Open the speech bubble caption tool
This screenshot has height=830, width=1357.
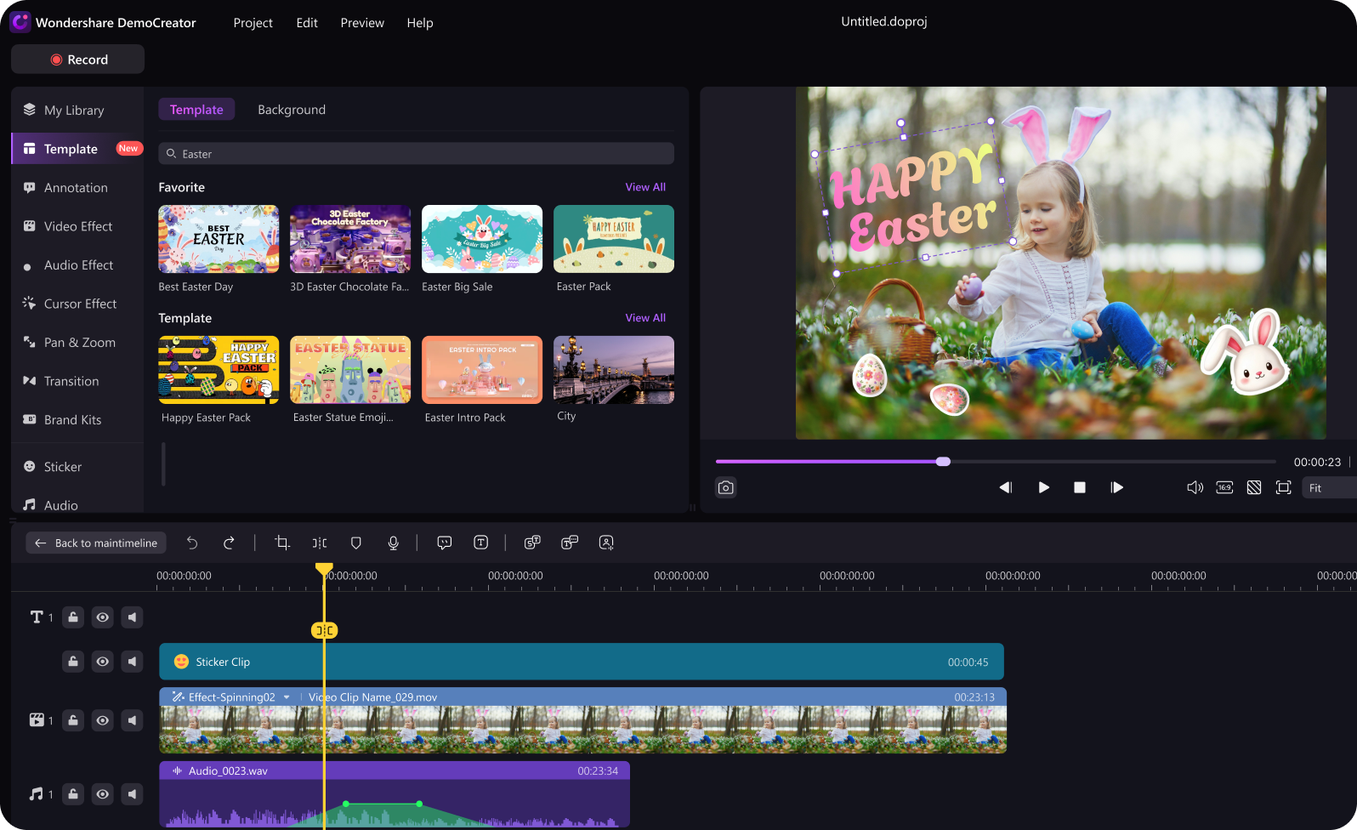(x=445, y=543)
